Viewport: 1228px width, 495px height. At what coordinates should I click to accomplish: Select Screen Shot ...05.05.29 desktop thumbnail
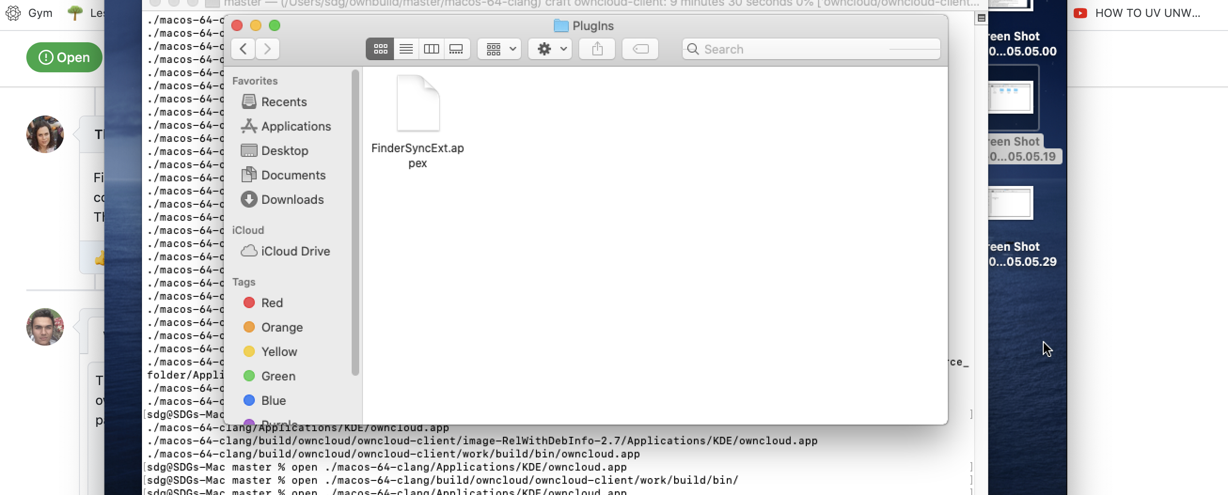click(x=1010, y=202)
